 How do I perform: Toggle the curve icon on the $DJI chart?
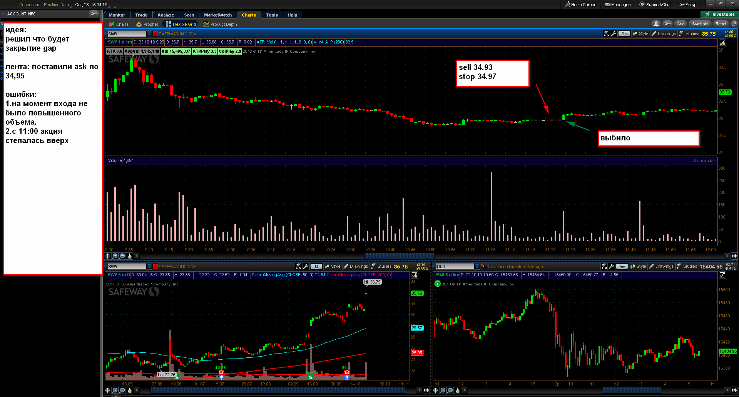[722, 275]
